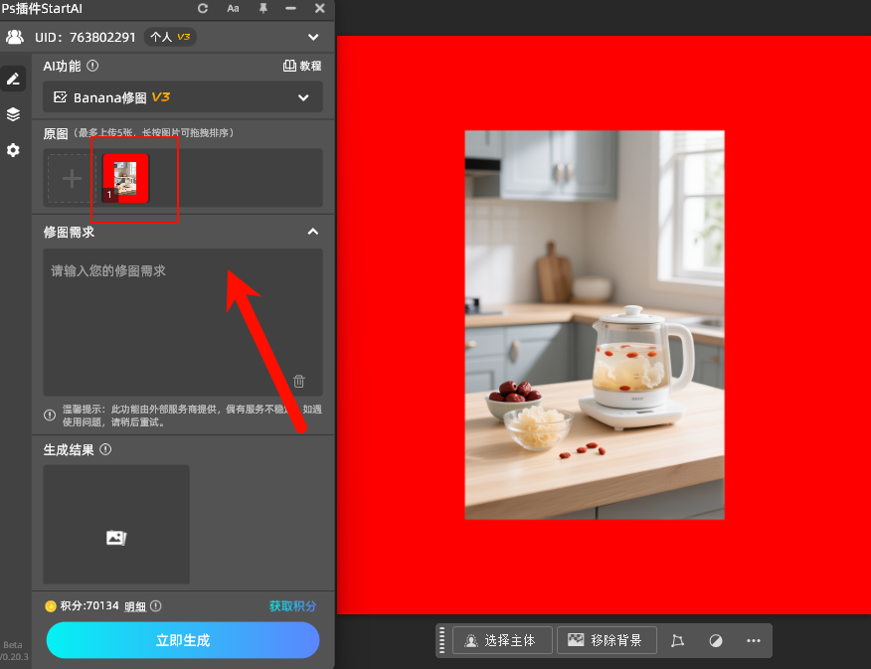Collapse the 修图需求 section
Viewport: 871px width, 669px height.
(312, 232)
